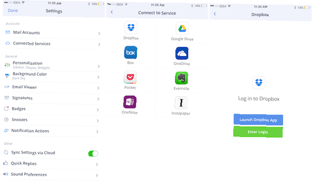Expand Snoozes chevron
312x188 pixels.
97,121
